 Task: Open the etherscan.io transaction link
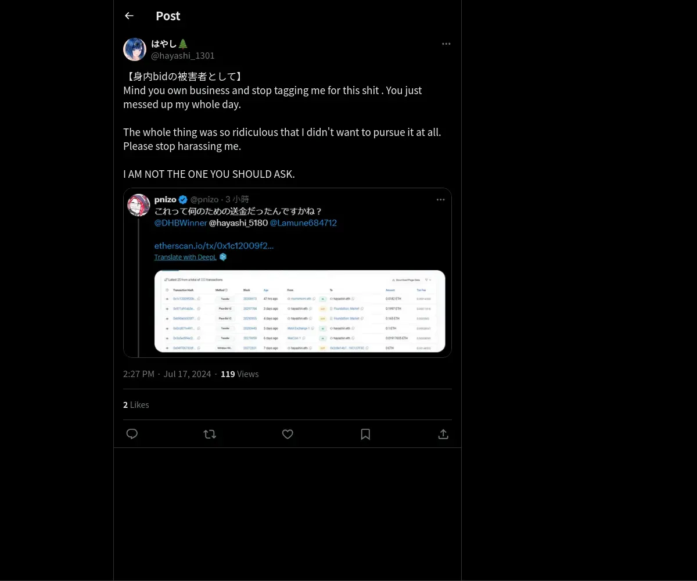tap(214, 246)
